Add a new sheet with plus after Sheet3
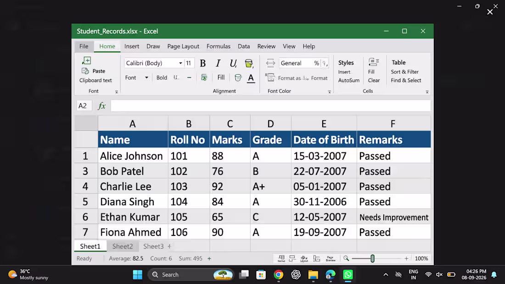This screenshot has width=505, height=284. (169, 246)
